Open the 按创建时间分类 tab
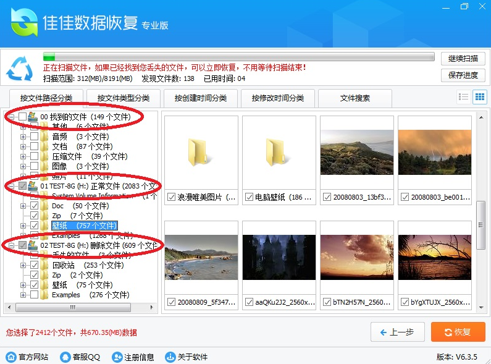The width and height of the screenshot is (491, 364). 201,98
